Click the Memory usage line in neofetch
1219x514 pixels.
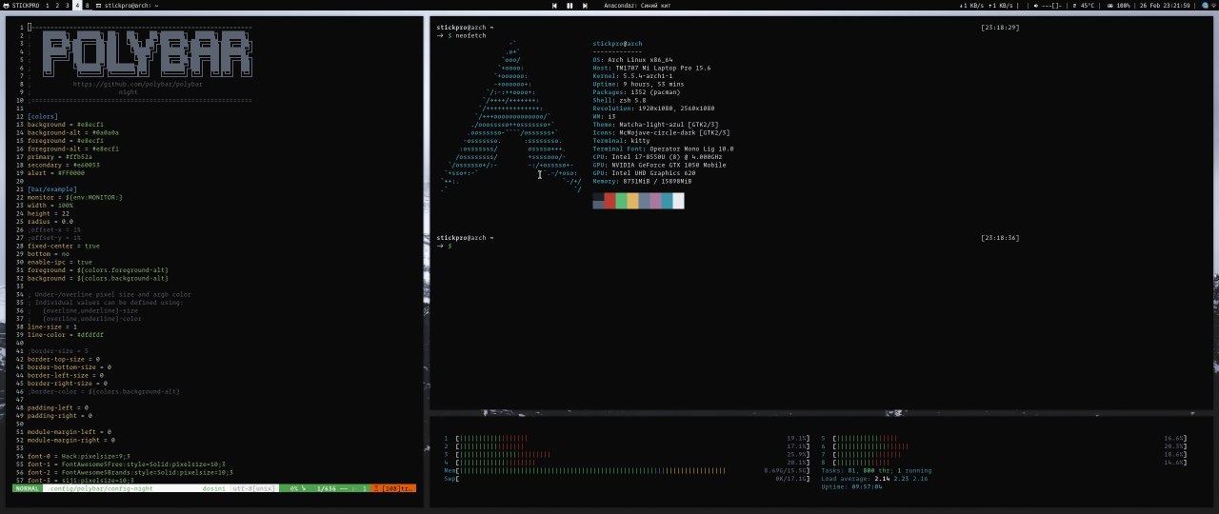(x=642, y=181)
